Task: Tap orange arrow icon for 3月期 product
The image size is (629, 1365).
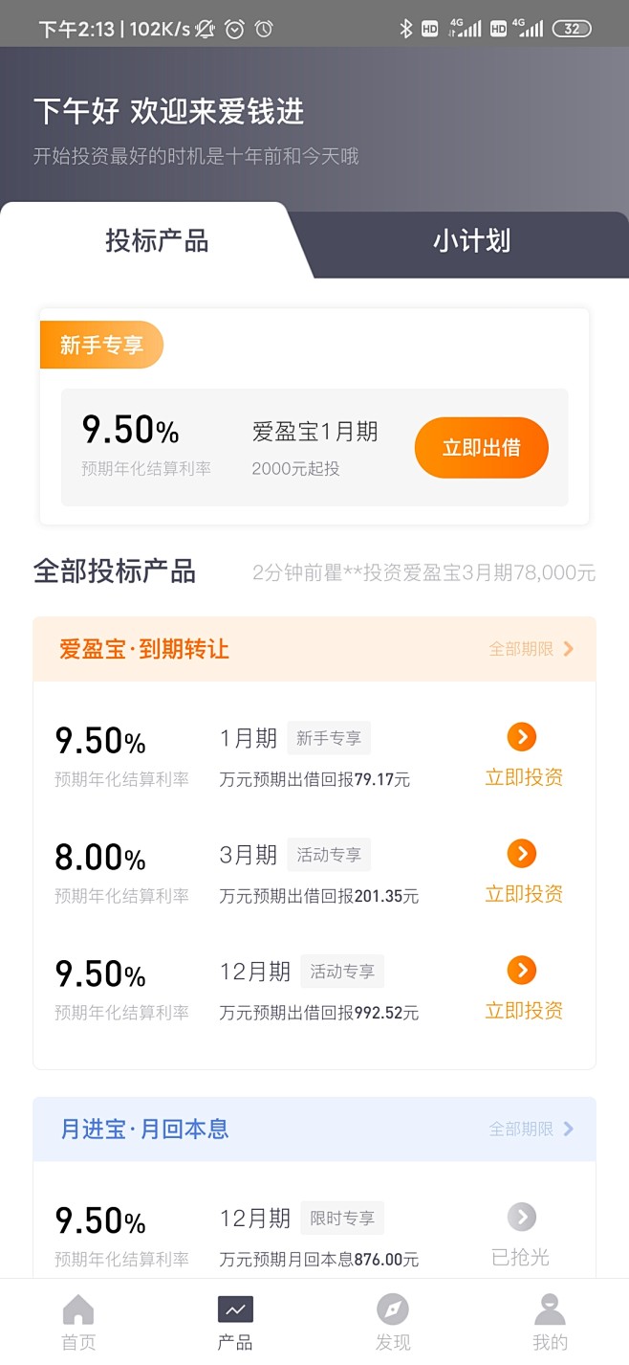Action: (x=521, y=853)
